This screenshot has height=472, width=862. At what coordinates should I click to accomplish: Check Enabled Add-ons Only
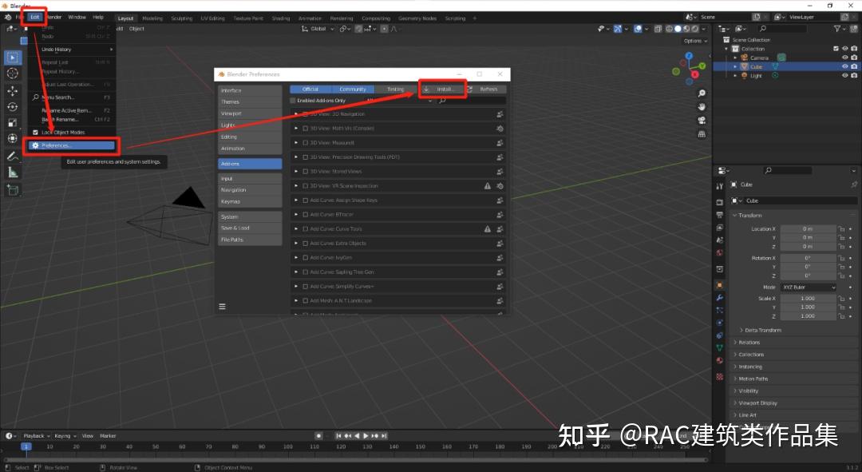click(293, 101)
